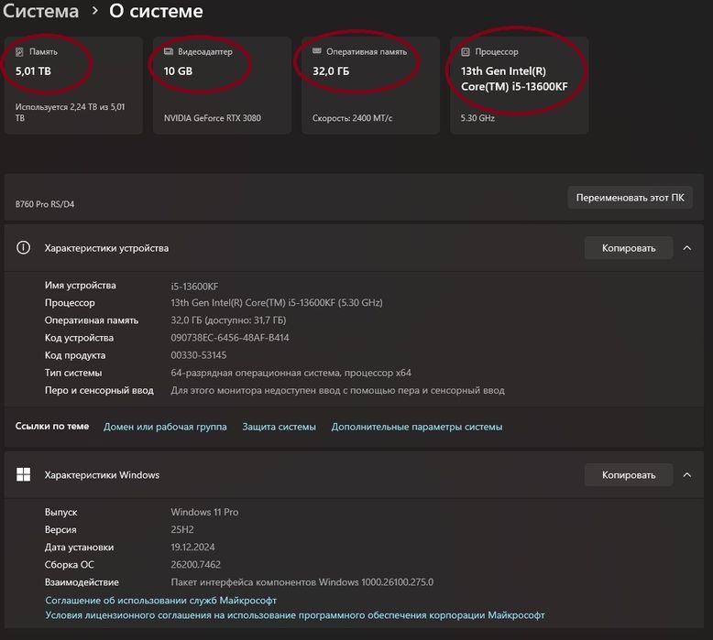713x640 pixels.
Task: Select the OS build value 26200.7462
Action: click(195, 565)
